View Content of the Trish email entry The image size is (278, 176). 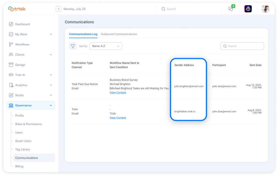(118, 118)
